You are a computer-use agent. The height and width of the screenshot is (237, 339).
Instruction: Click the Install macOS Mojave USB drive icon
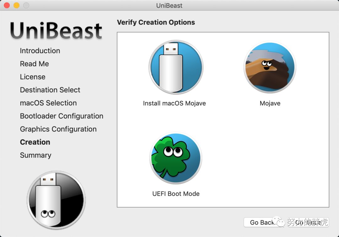(x=176, y=67)
